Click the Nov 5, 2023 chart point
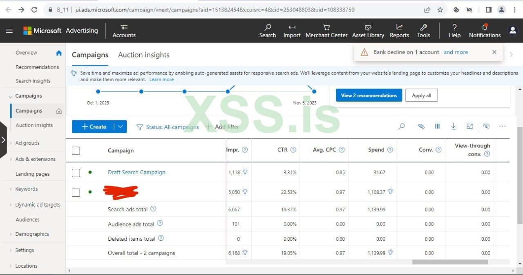 (x=314, y=91)
